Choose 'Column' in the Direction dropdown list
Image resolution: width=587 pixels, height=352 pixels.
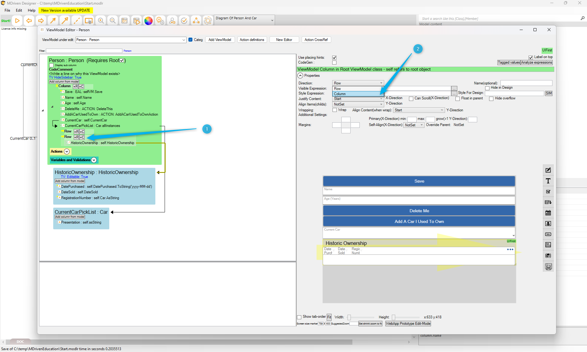[x=356, y=94]
